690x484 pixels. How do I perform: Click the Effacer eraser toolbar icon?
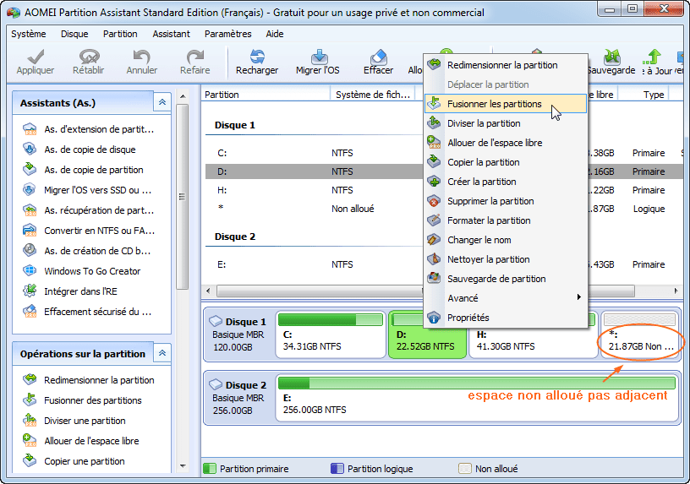(x=379, y=57)
